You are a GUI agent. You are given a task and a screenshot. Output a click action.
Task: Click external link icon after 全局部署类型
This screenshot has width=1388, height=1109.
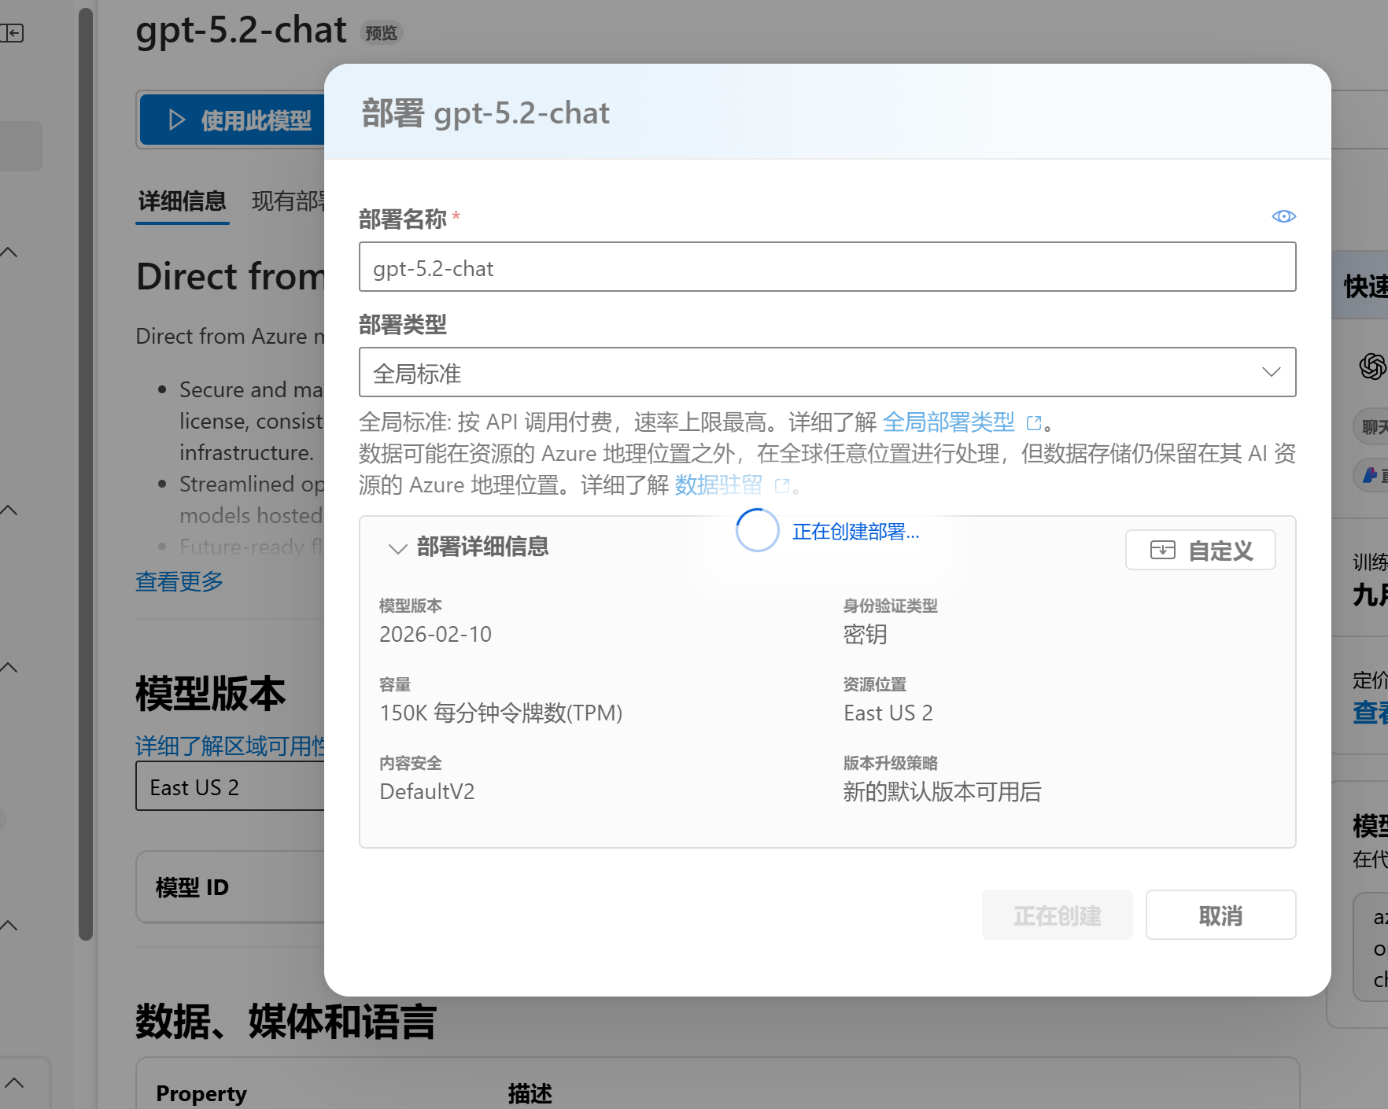point(1034,423)
